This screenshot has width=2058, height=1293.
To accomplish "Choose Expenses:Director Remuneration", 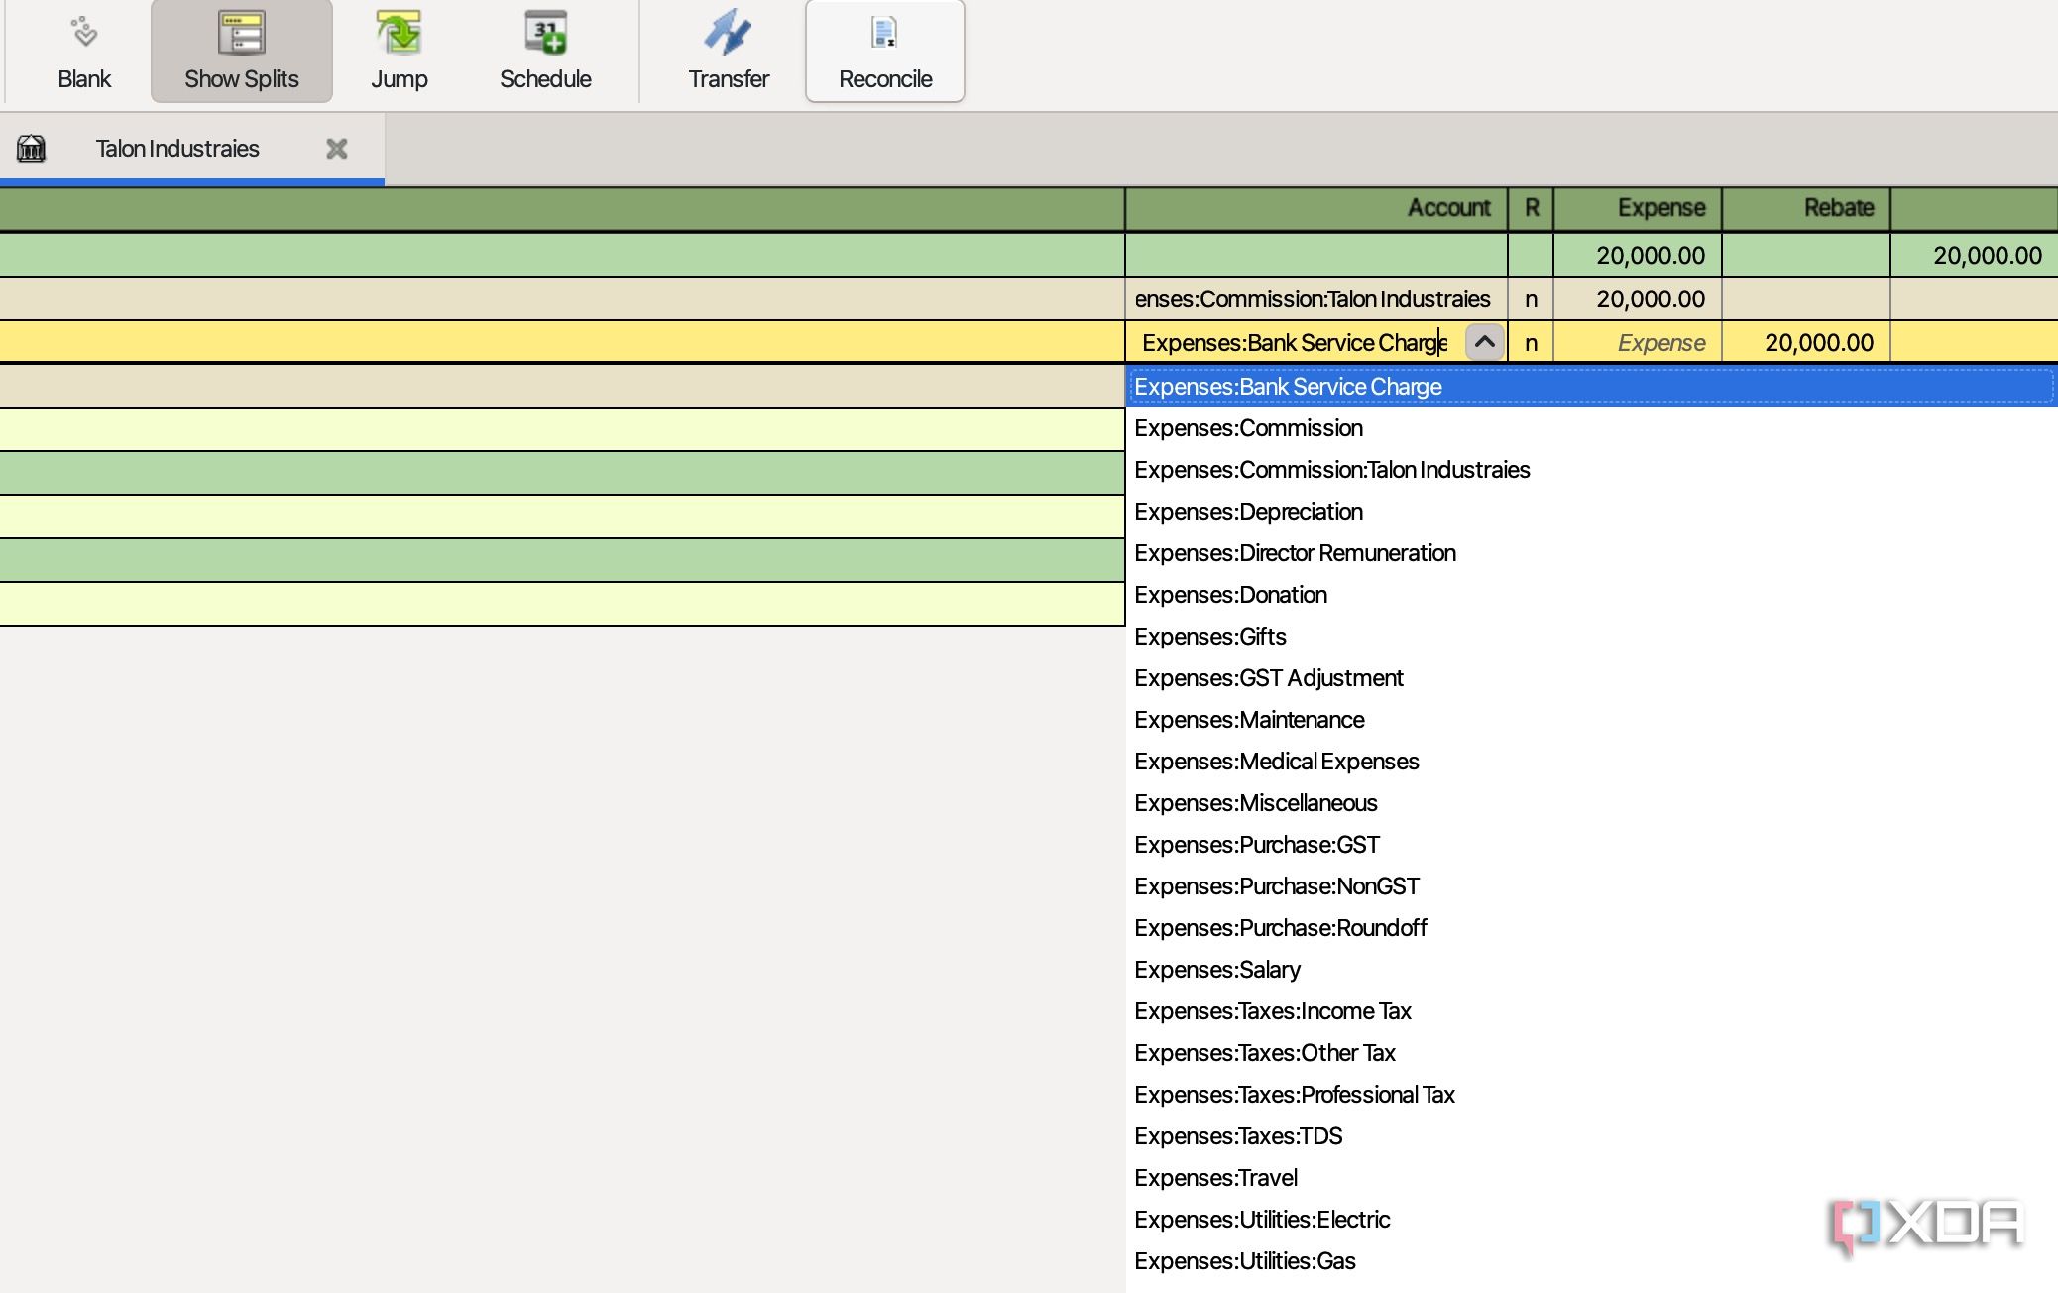I will 1591,553.
